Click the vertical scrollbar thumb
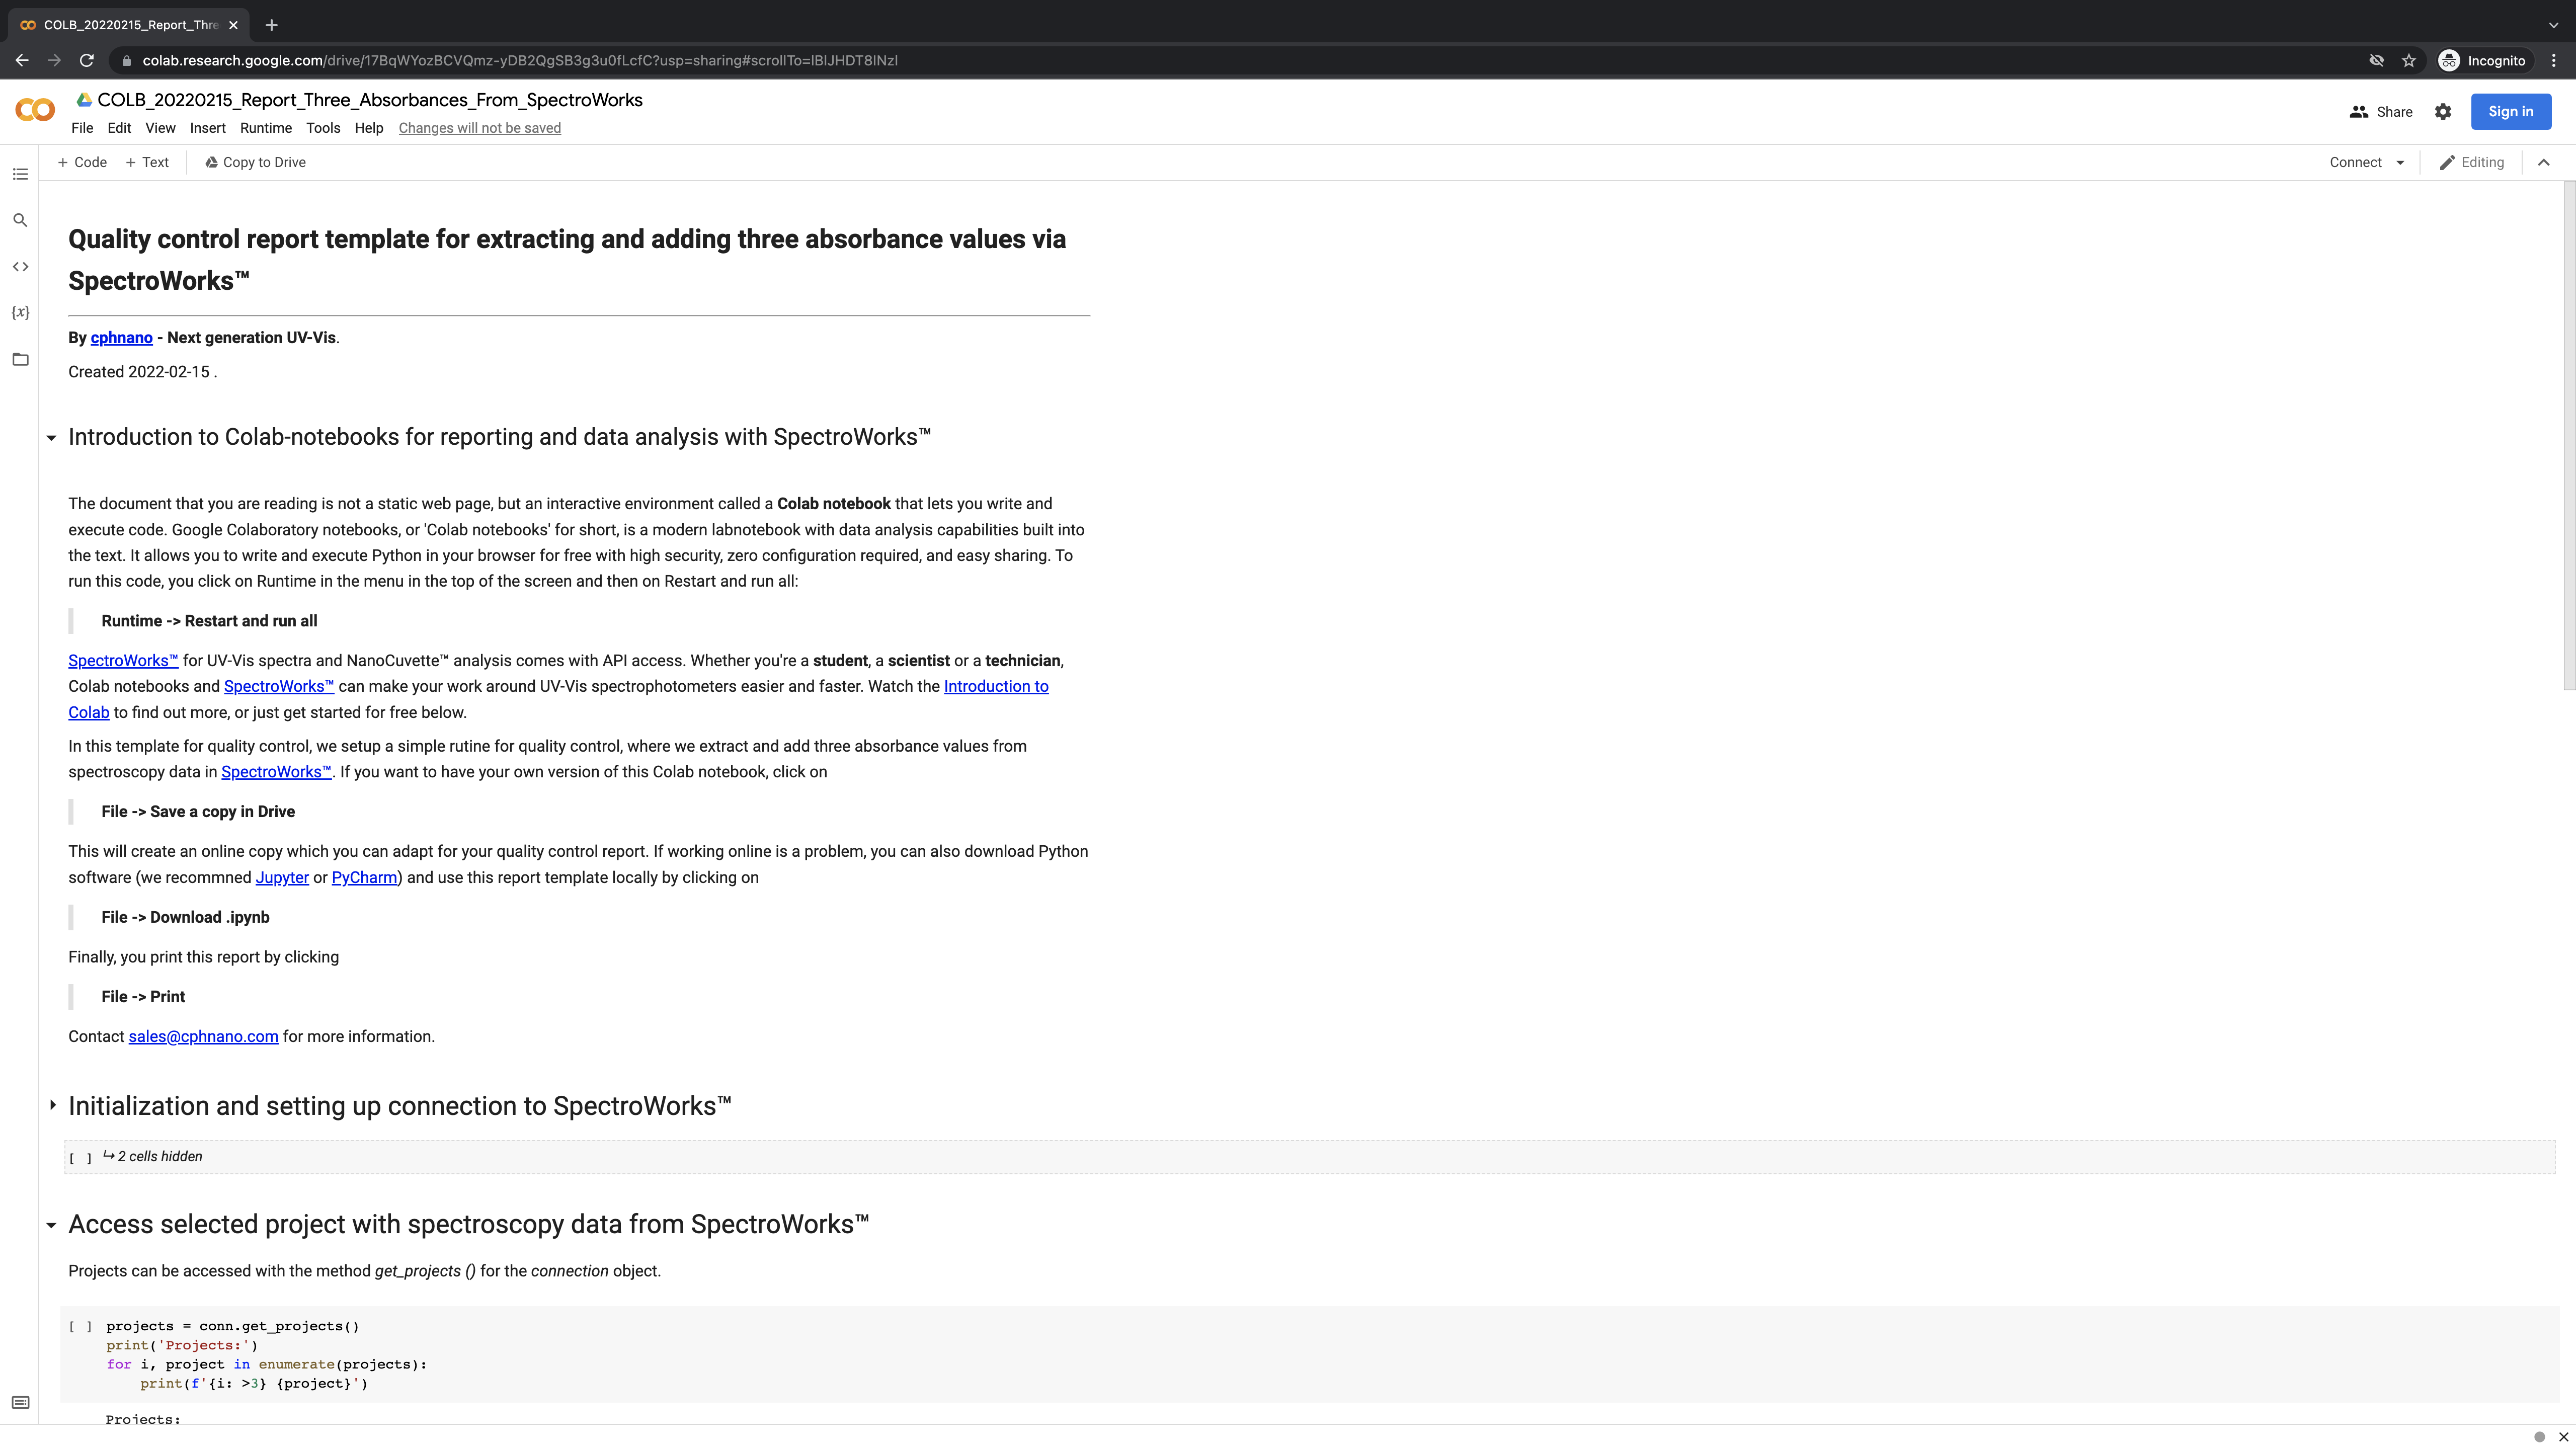 [x=2569, y=436]
